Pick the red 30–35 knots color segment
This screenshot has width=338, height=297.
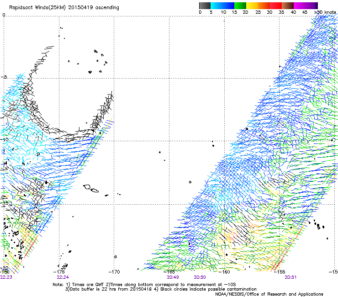[x=276, y=5]
